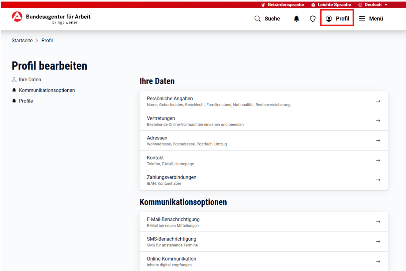The width and height of the screenshot is (406, 271).
Task: Click the Gebärdensprache hands icon
Action: coord(263,5)
